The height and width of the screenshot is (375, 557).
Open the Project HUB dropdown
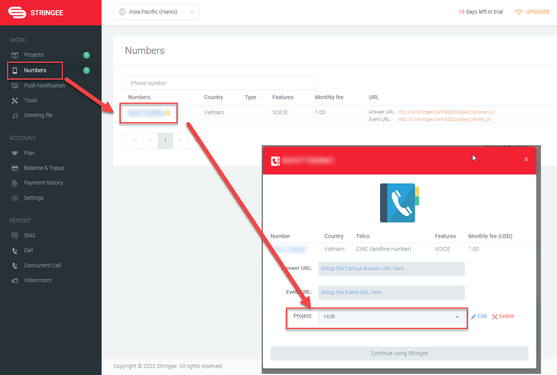click(391, 317)
